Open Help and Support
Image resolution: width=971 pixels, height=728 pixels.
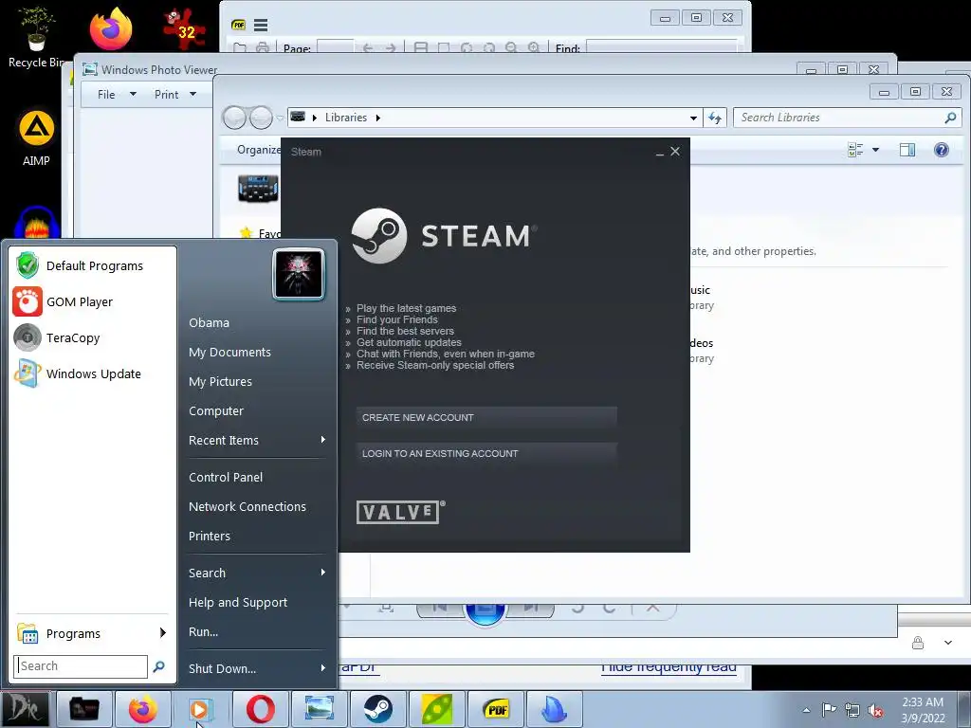point(238,602)
